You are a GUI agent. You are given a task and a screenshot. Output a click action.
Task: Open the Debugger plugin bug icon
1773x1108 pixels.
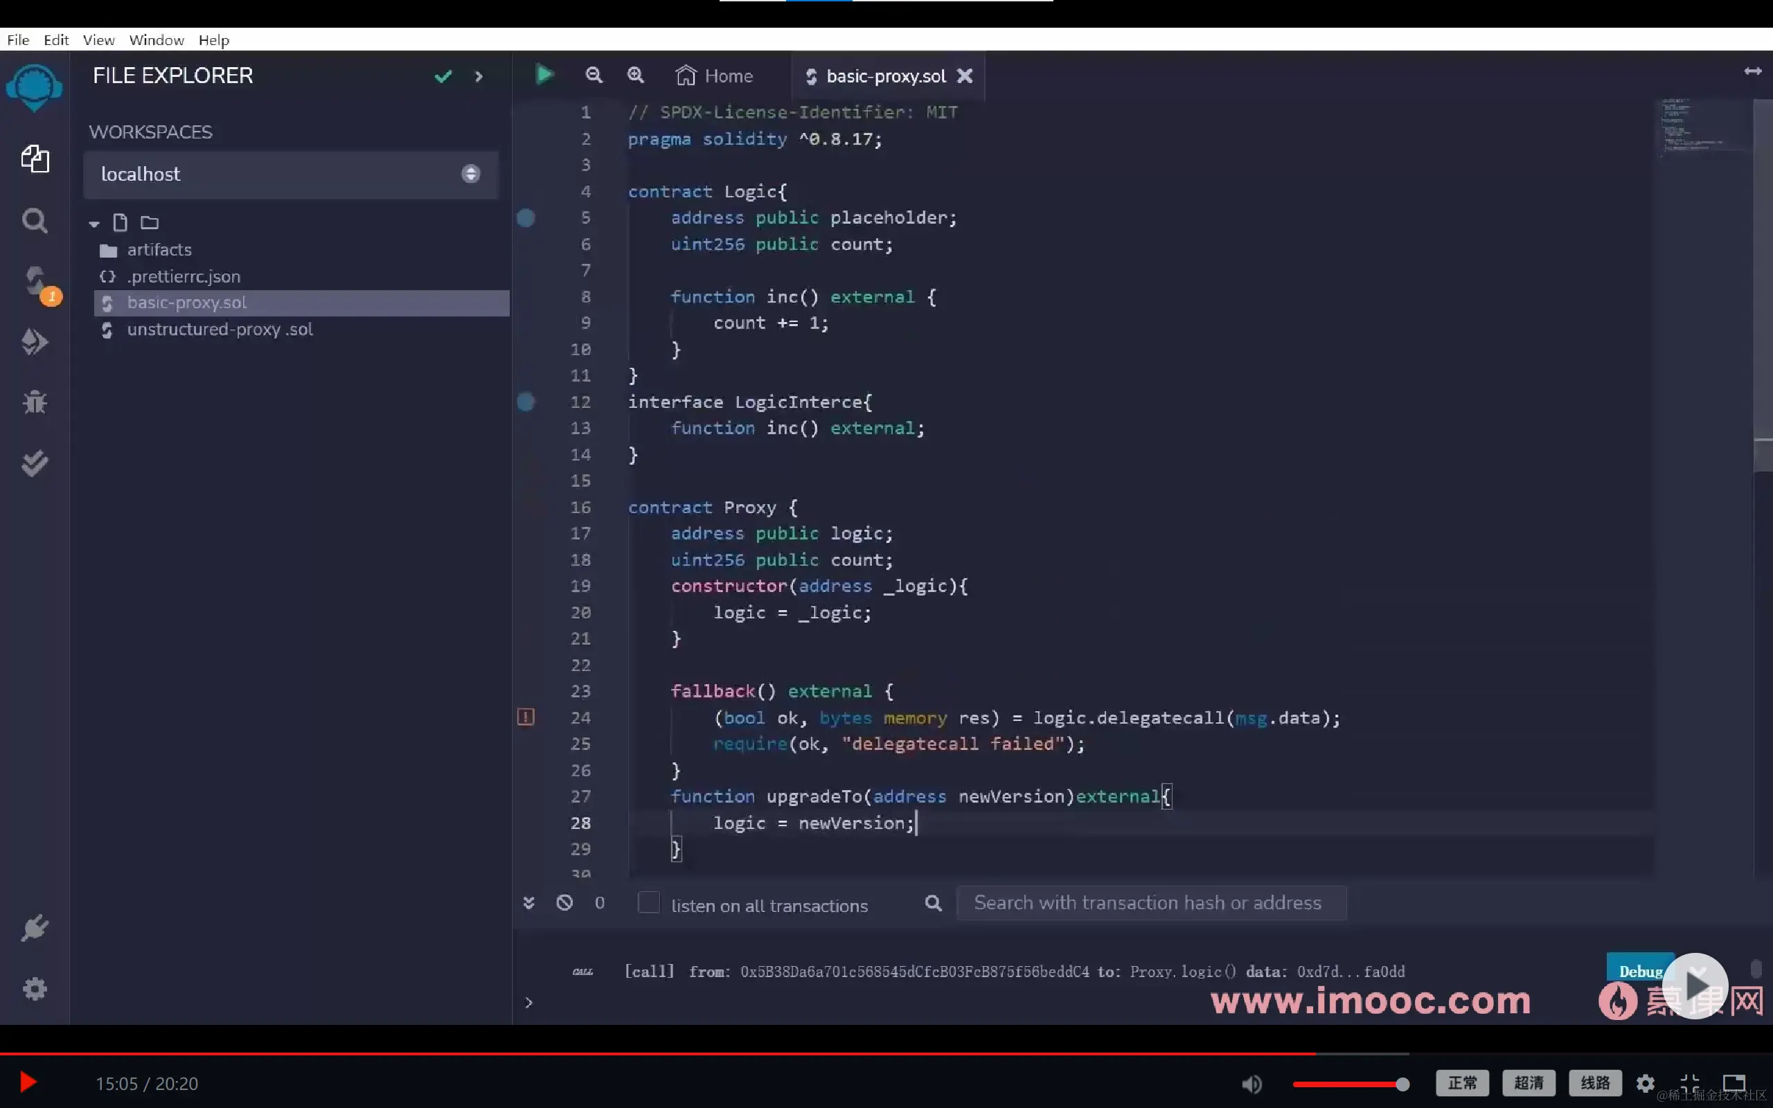pyautogui.click(x=35, y=402)
